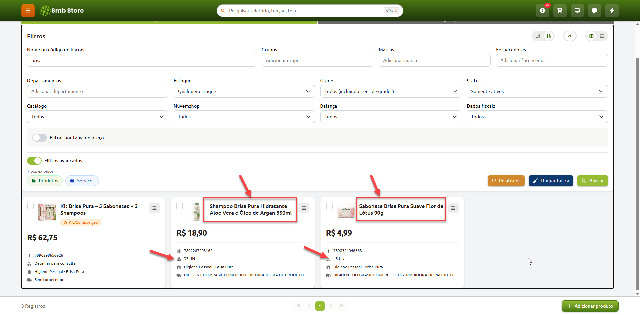Go to first page arrow
Viewport: 640px width, 315px height.
tap(299, 306)
